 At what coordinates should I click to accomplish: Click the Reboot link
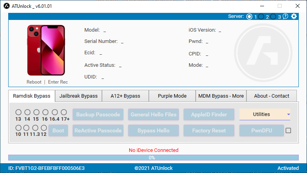[34, 82]
